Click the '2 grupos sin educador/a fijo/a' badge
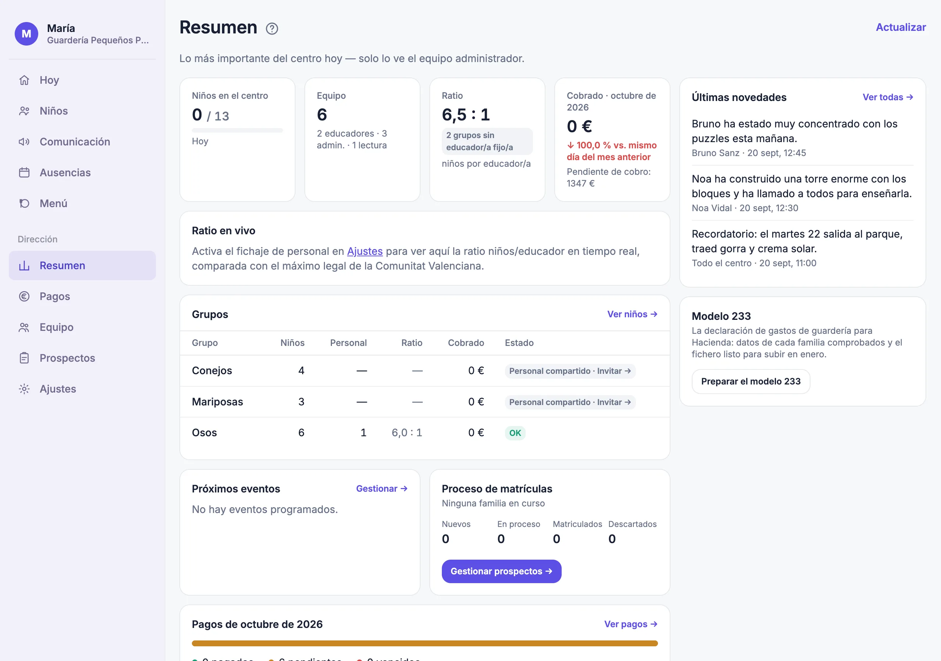Viewport: 941px width, 661px height. click(x=487, y=141)
